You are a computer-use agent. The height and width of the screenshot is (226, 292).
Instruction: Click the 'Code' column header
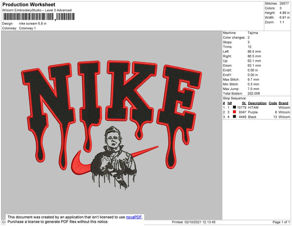pos(273,103)
